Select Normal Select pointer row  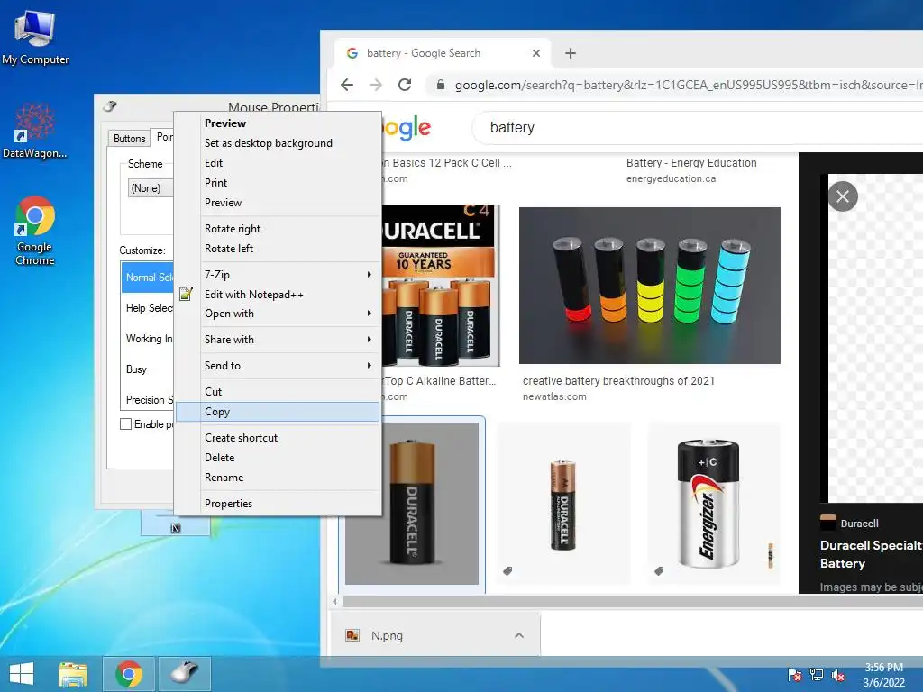click(148, 278)
